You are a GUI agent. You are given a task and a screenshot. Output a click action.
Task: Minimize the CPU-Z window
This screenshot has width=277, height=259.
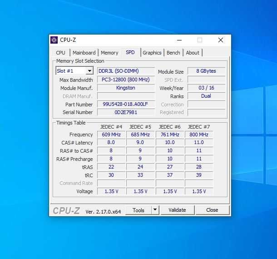(x=179, y=40)
